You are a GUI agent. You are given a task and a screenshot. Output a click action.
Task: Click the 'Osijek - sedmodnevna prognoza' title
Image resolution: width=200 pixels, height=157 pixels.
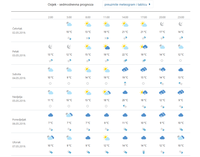71,5
